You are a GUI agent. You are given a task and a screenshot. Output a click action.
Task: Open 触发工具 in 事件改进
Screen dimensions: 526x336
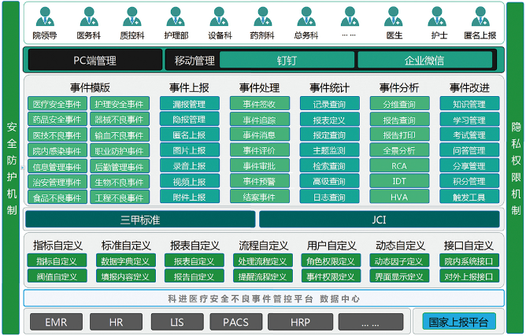coord(469,197)
